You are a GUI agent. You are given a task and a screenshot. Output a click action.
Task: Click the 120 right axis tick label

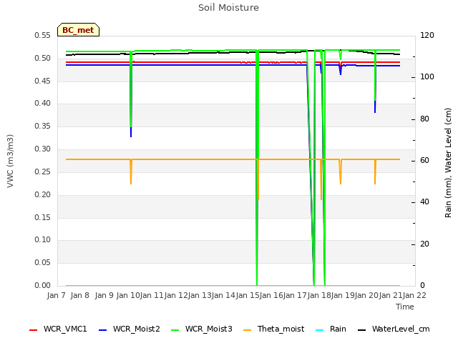(427, 36)
